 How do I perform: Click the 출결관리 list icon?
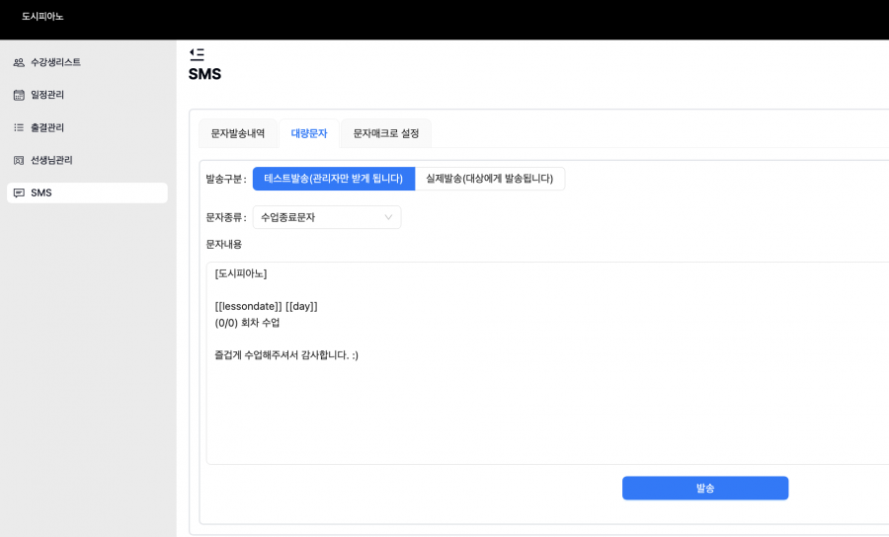(x=19, y=127)
